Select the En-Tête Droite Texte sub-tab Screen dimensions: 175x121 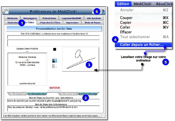[68, 94]
